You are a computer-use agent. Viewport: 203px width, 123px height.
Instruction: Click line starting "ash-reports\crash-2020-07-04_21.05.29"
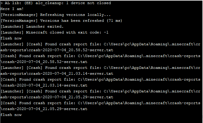[57, 97]
